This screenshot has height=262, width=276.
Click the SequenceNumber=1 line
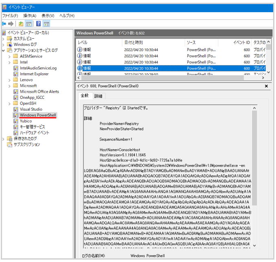(x=116, y=140)
